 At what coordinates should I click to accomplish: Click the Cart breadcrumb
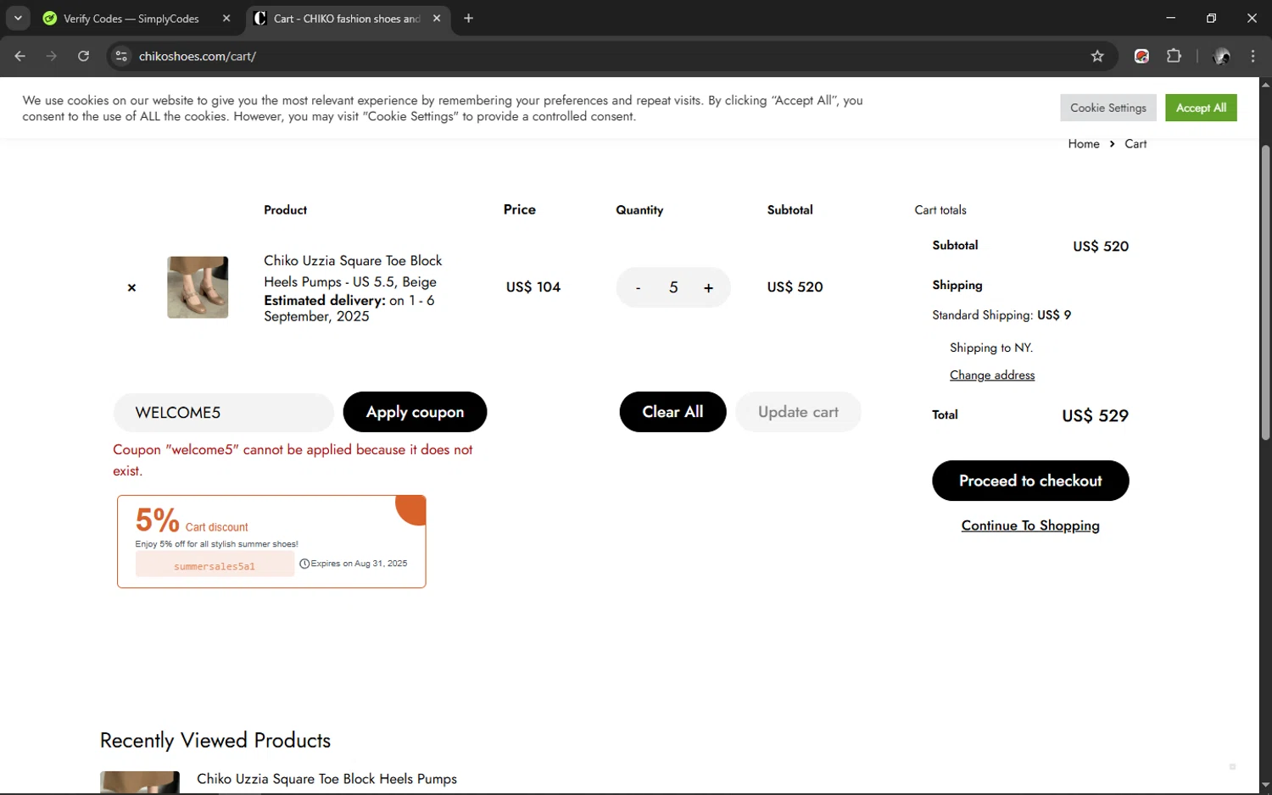[x=1135, y=144]
